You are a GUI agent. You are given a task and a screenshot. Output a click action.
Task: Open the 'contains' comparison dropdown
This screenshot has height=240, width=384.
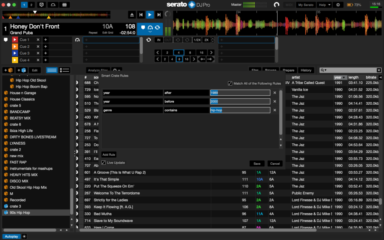[x=186, y=110]
